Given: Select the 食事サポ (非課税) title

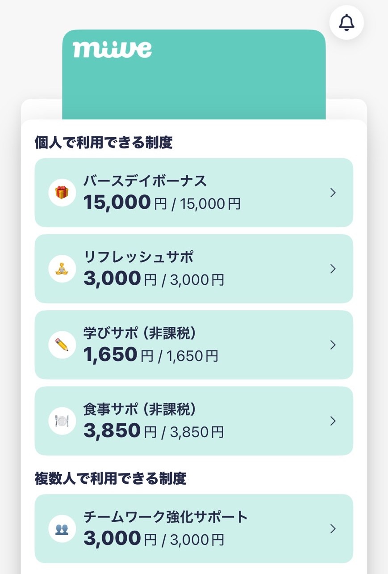Looking at the screenshot, I should [140, 409].
